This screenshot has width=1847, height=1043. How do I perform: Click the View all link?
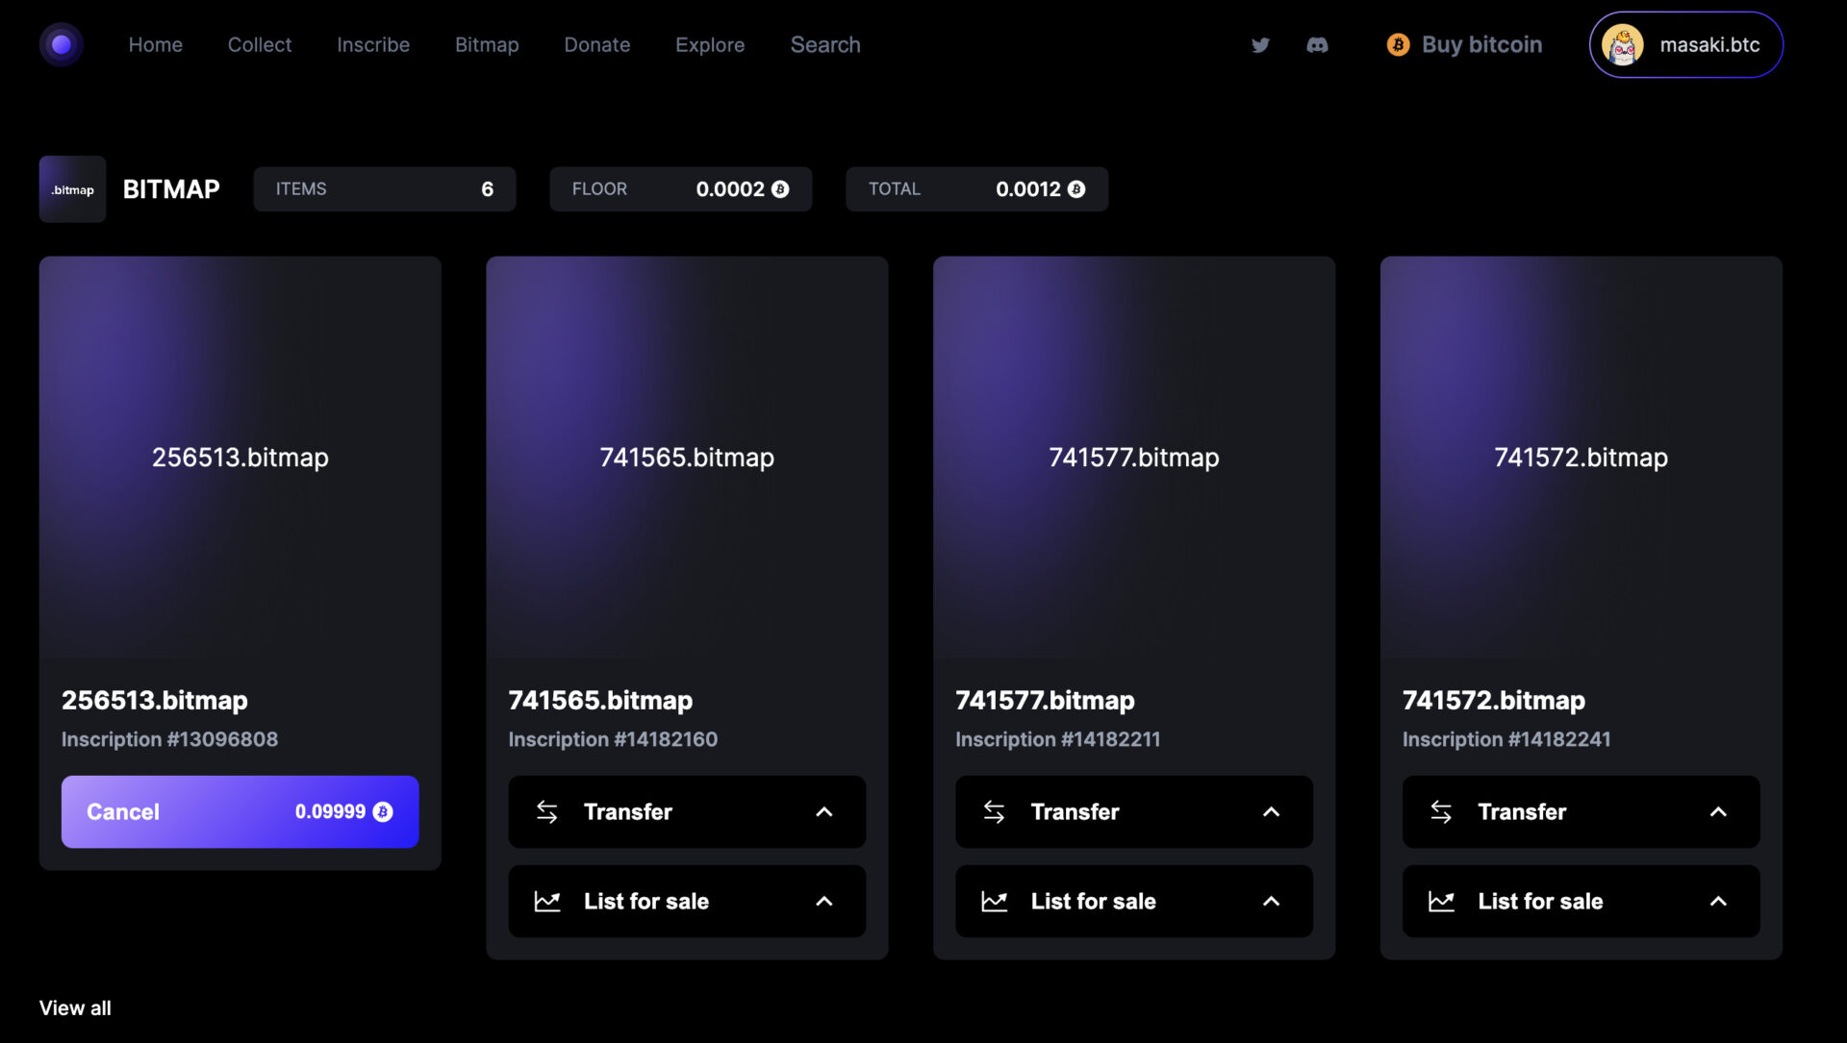[x=75, y=1007]
